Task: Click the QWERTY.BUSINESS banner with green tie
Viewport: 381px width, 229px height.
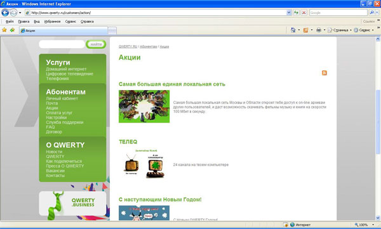Action: click(x=72, y=203)
